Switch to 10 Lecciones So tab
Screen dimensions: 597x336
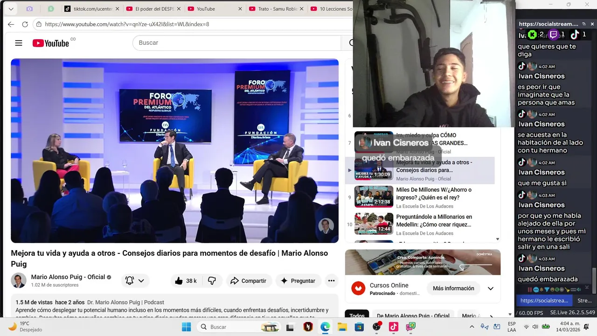pos(332,9)
